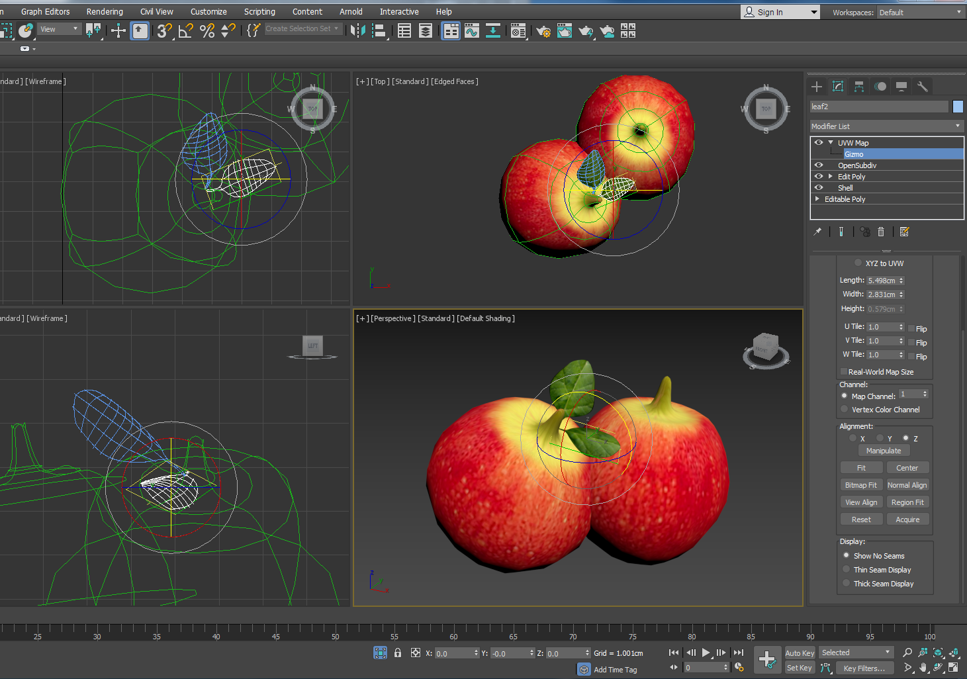Open Configure Modifier Sets icon
The image size is (967, 679).
pos(904,232)
